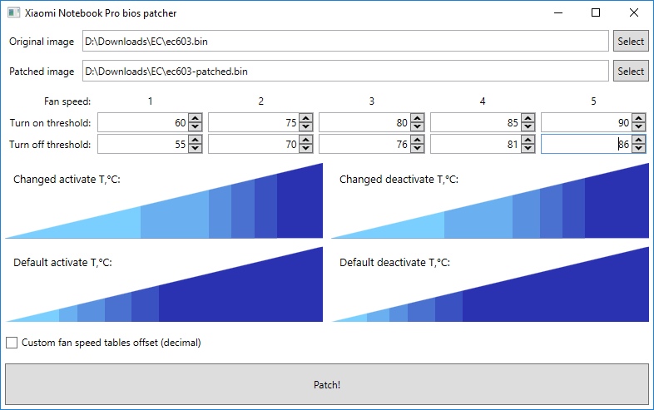Focus the Patched image path field
This screenshot has width=654, height=410.
(x=345, y=71)
